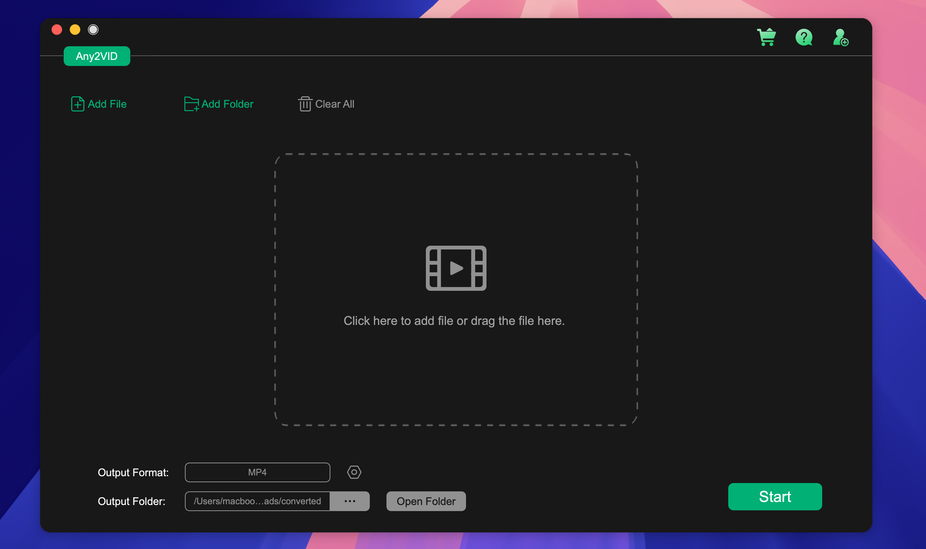This screenshot has height=549, width=926.
Task: Click the video file drop zone icon
Action: [455, 267]
